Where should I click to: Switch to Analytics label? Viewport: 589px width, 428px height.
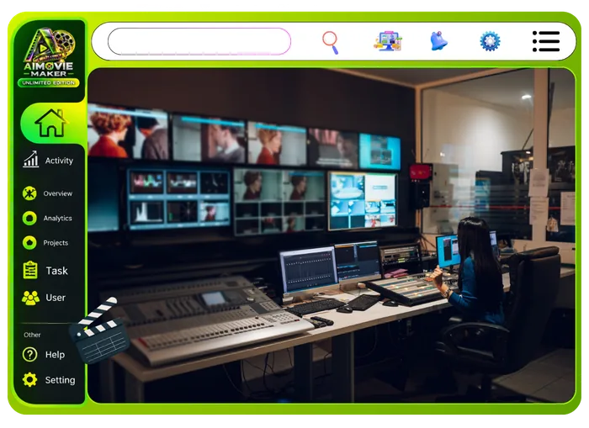pyautogui.click(x=57, y=218)
